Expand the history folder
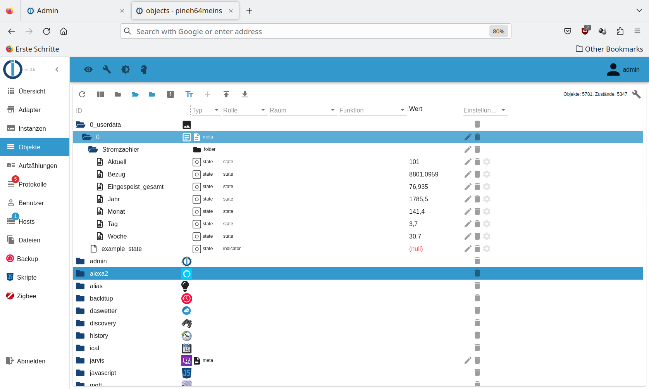Screen dimensions: 649x389 pyautogui.click(x=81, y=335)
